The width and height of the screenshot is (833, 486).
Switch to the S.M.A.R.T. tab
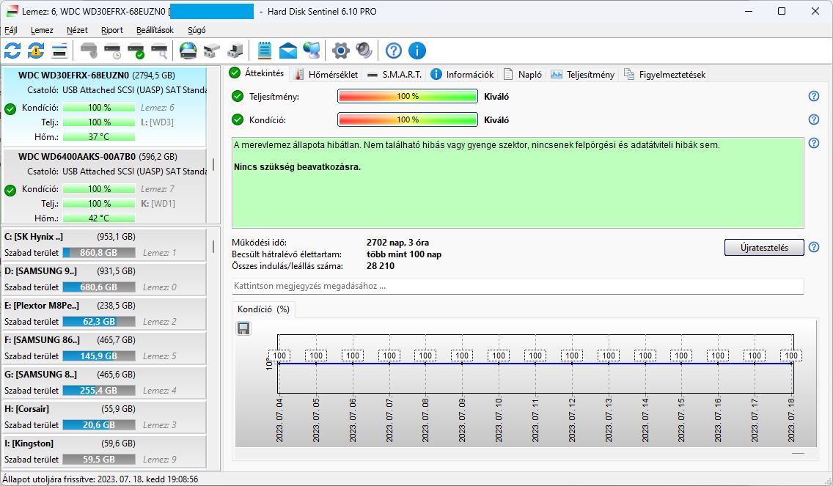coord(395,74)
